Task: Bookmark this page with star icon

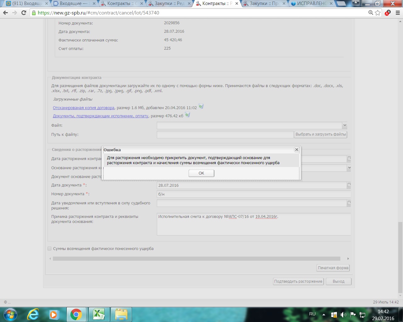Action: pyautogui.click(x=378, y=13)
